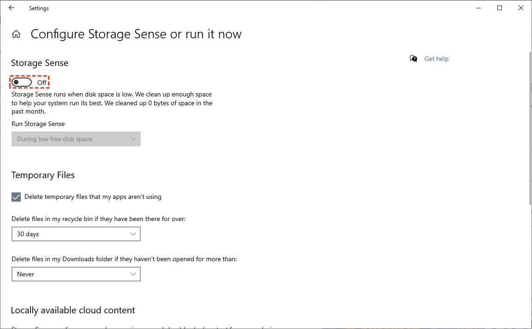Click Locally available cloud content heading

[x=73, y=310]
